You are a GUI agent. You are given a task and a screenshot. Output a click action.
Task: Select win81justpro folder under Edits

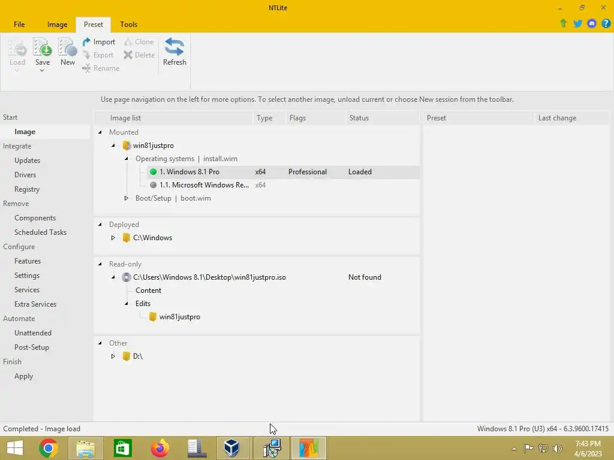(179, 317)
